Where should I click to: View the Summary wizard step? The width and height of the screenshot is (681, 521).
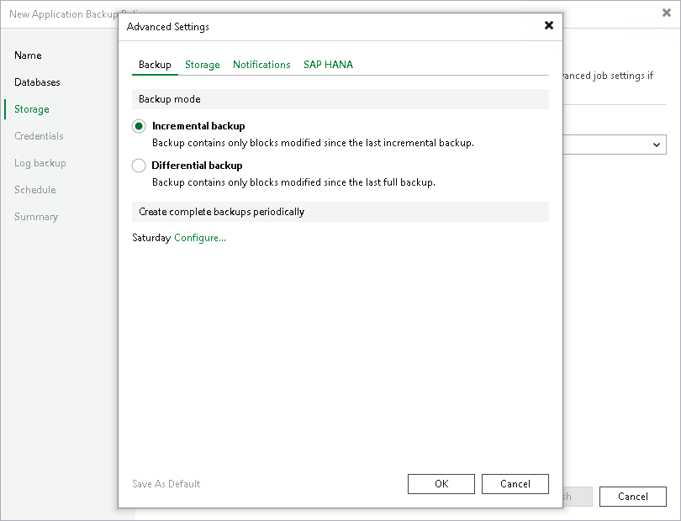(36, 217)
